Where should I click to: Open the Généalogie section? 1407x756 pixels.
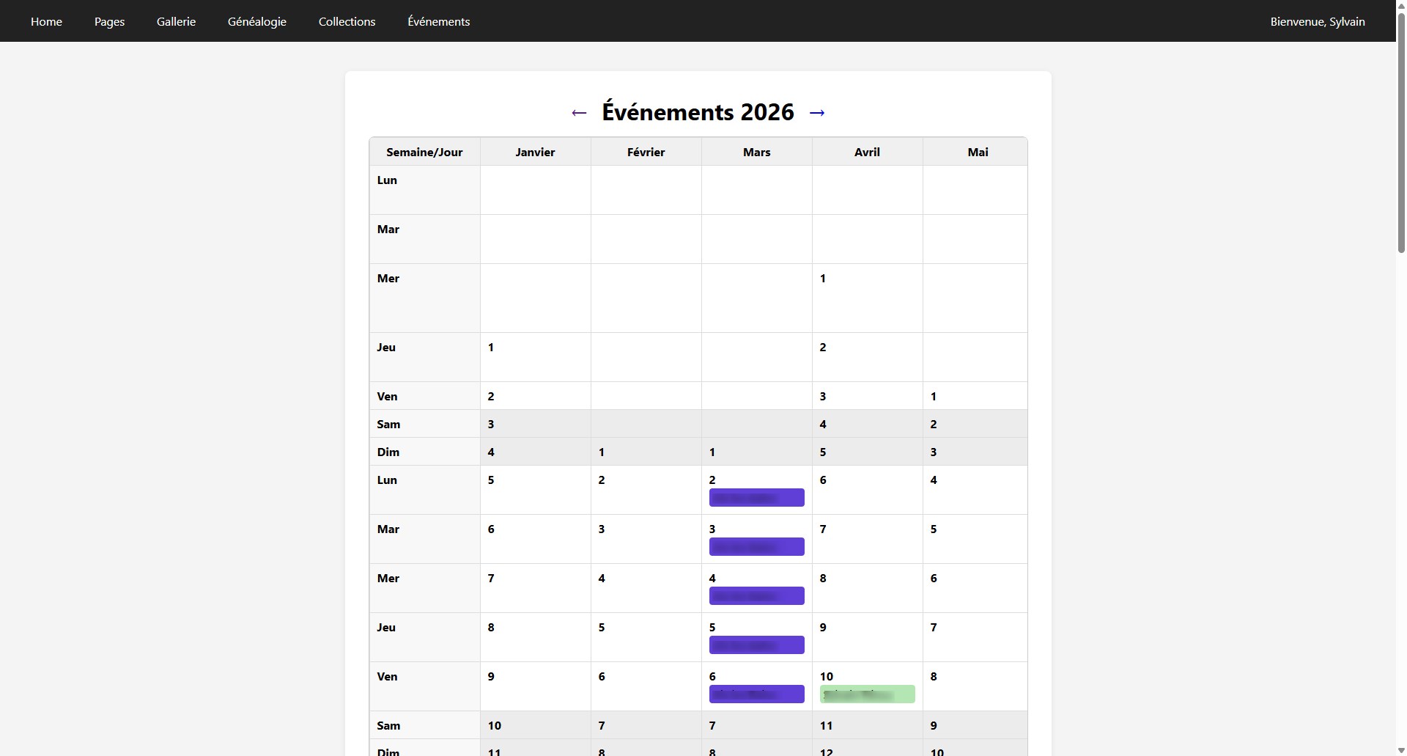tap(257, 21)
